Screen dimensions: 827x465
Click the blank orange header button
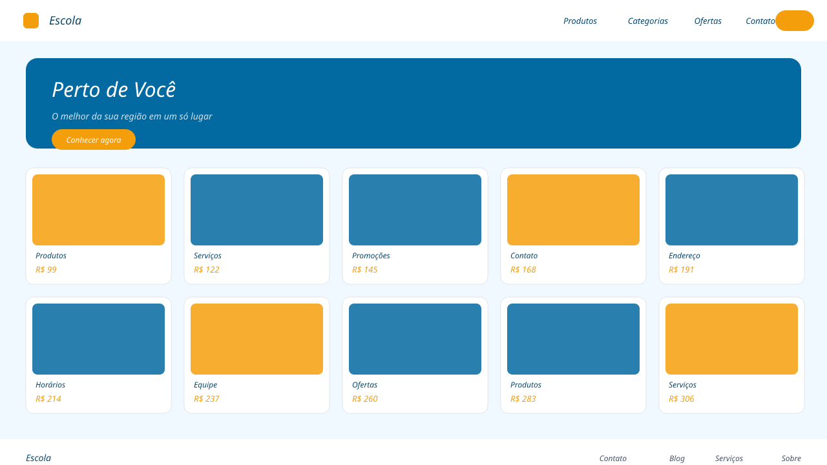795,21
